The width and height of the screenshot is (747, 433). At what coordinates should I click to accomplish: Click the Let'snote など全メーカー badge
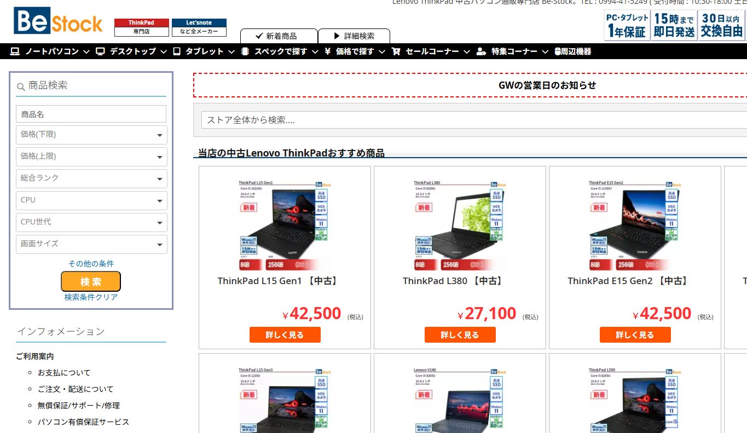(x=199, y=27)
